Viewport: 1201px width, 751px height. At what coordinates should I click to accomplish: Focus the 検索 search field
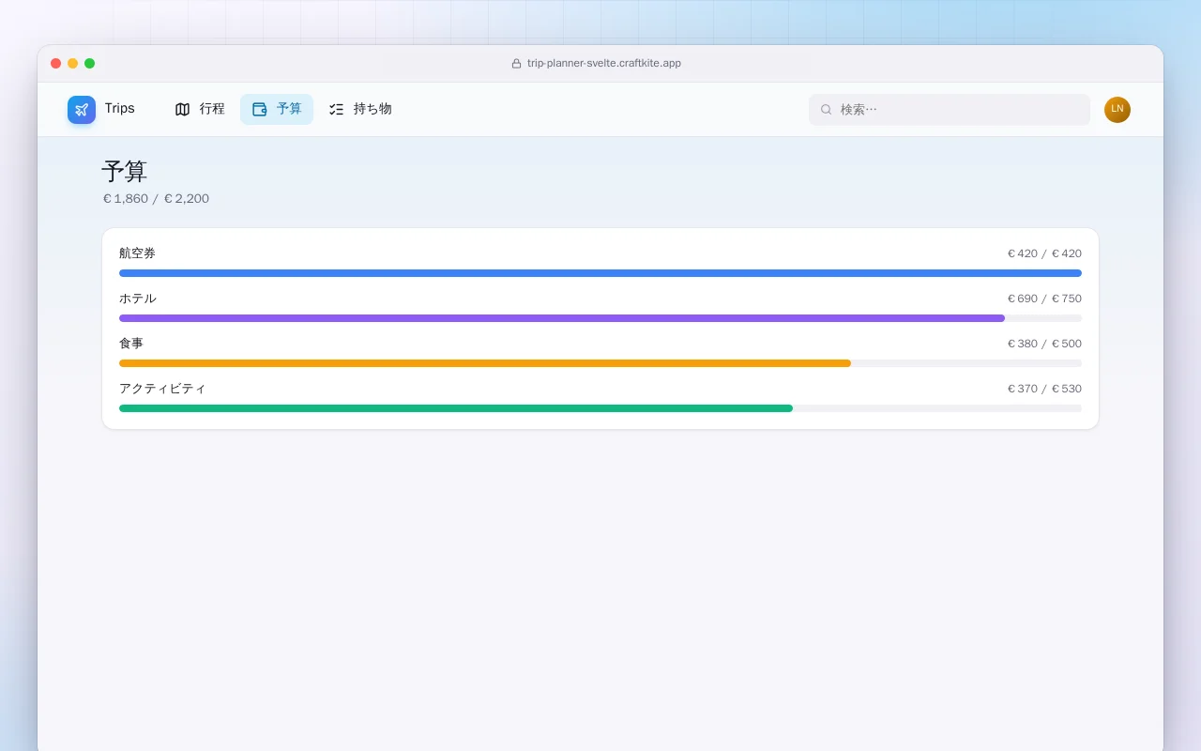click(950, 110)
